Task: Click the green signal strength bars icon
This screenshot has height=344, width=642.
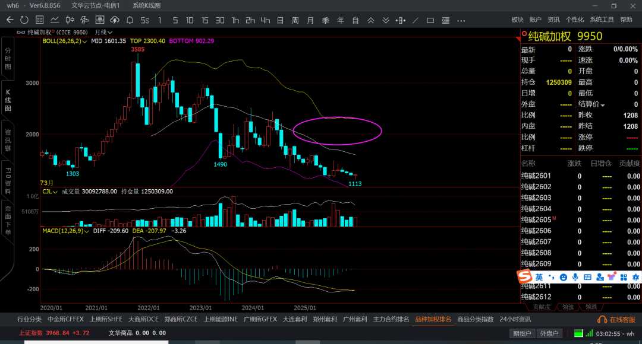Action: coord(589,333)
